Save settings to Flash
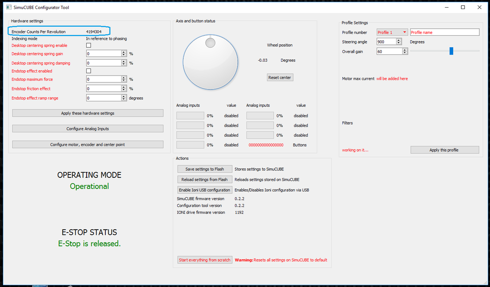This screenshot has height=287, width=490. pyautogui.click(x=205, y=169)
